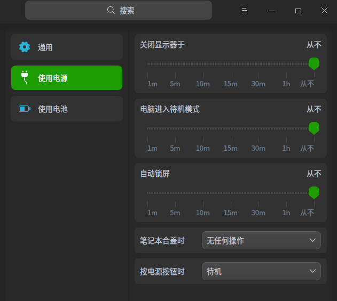Image resolution: width=337 pixels, height=301 pixels.
Task: Click the 电脑进入待机模式 slider handle
Action: 314,128
